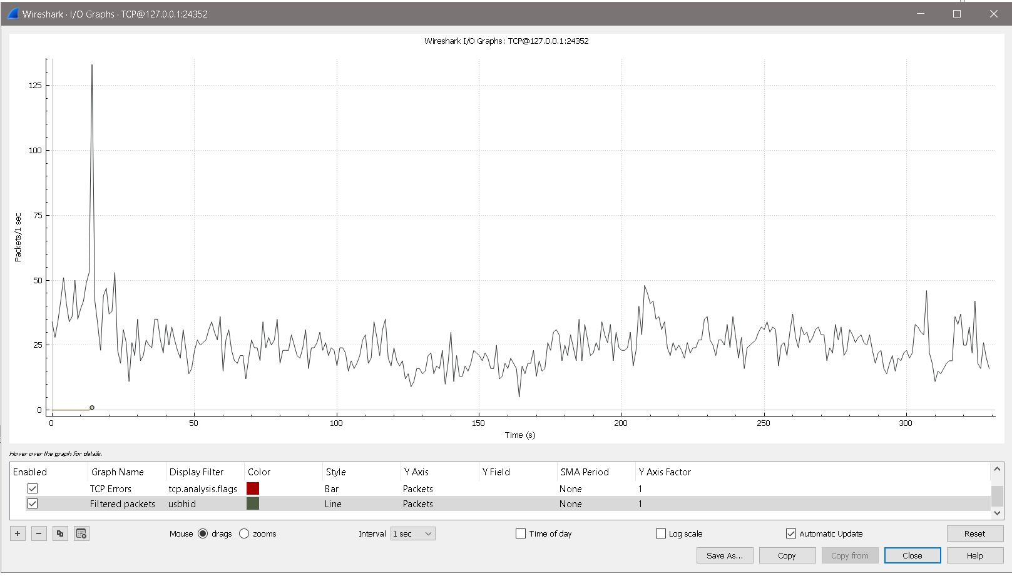Click the Bar style cell
The width and height of the screenshot is (1012, 576).
pos(332,489)
